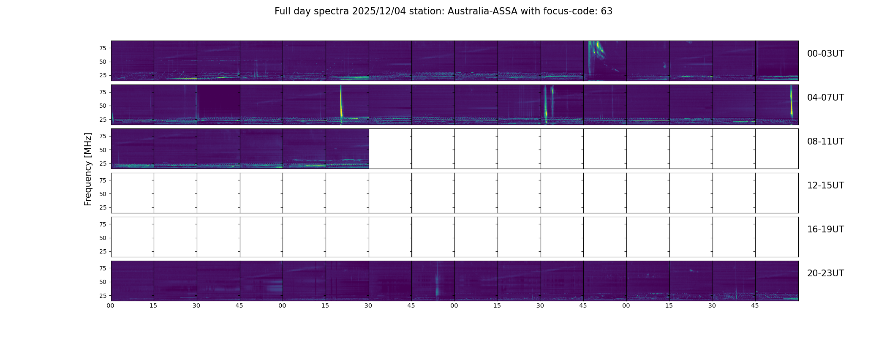
Task: Select the '12-15UT' row label
Action: click(825, 185)
